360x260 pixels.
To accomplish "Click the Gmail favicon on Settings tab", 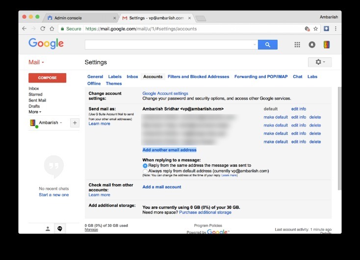I will pos(125,18).
